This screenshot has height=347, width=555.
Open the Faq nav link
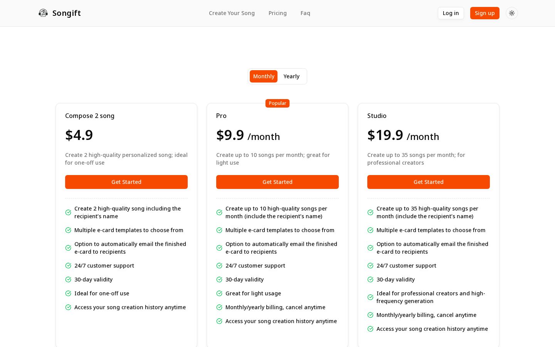coord(305,13)
